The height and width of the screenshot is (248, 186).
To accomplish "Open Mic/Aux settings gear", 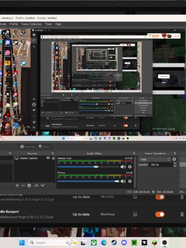I will [x=130, y=181].
